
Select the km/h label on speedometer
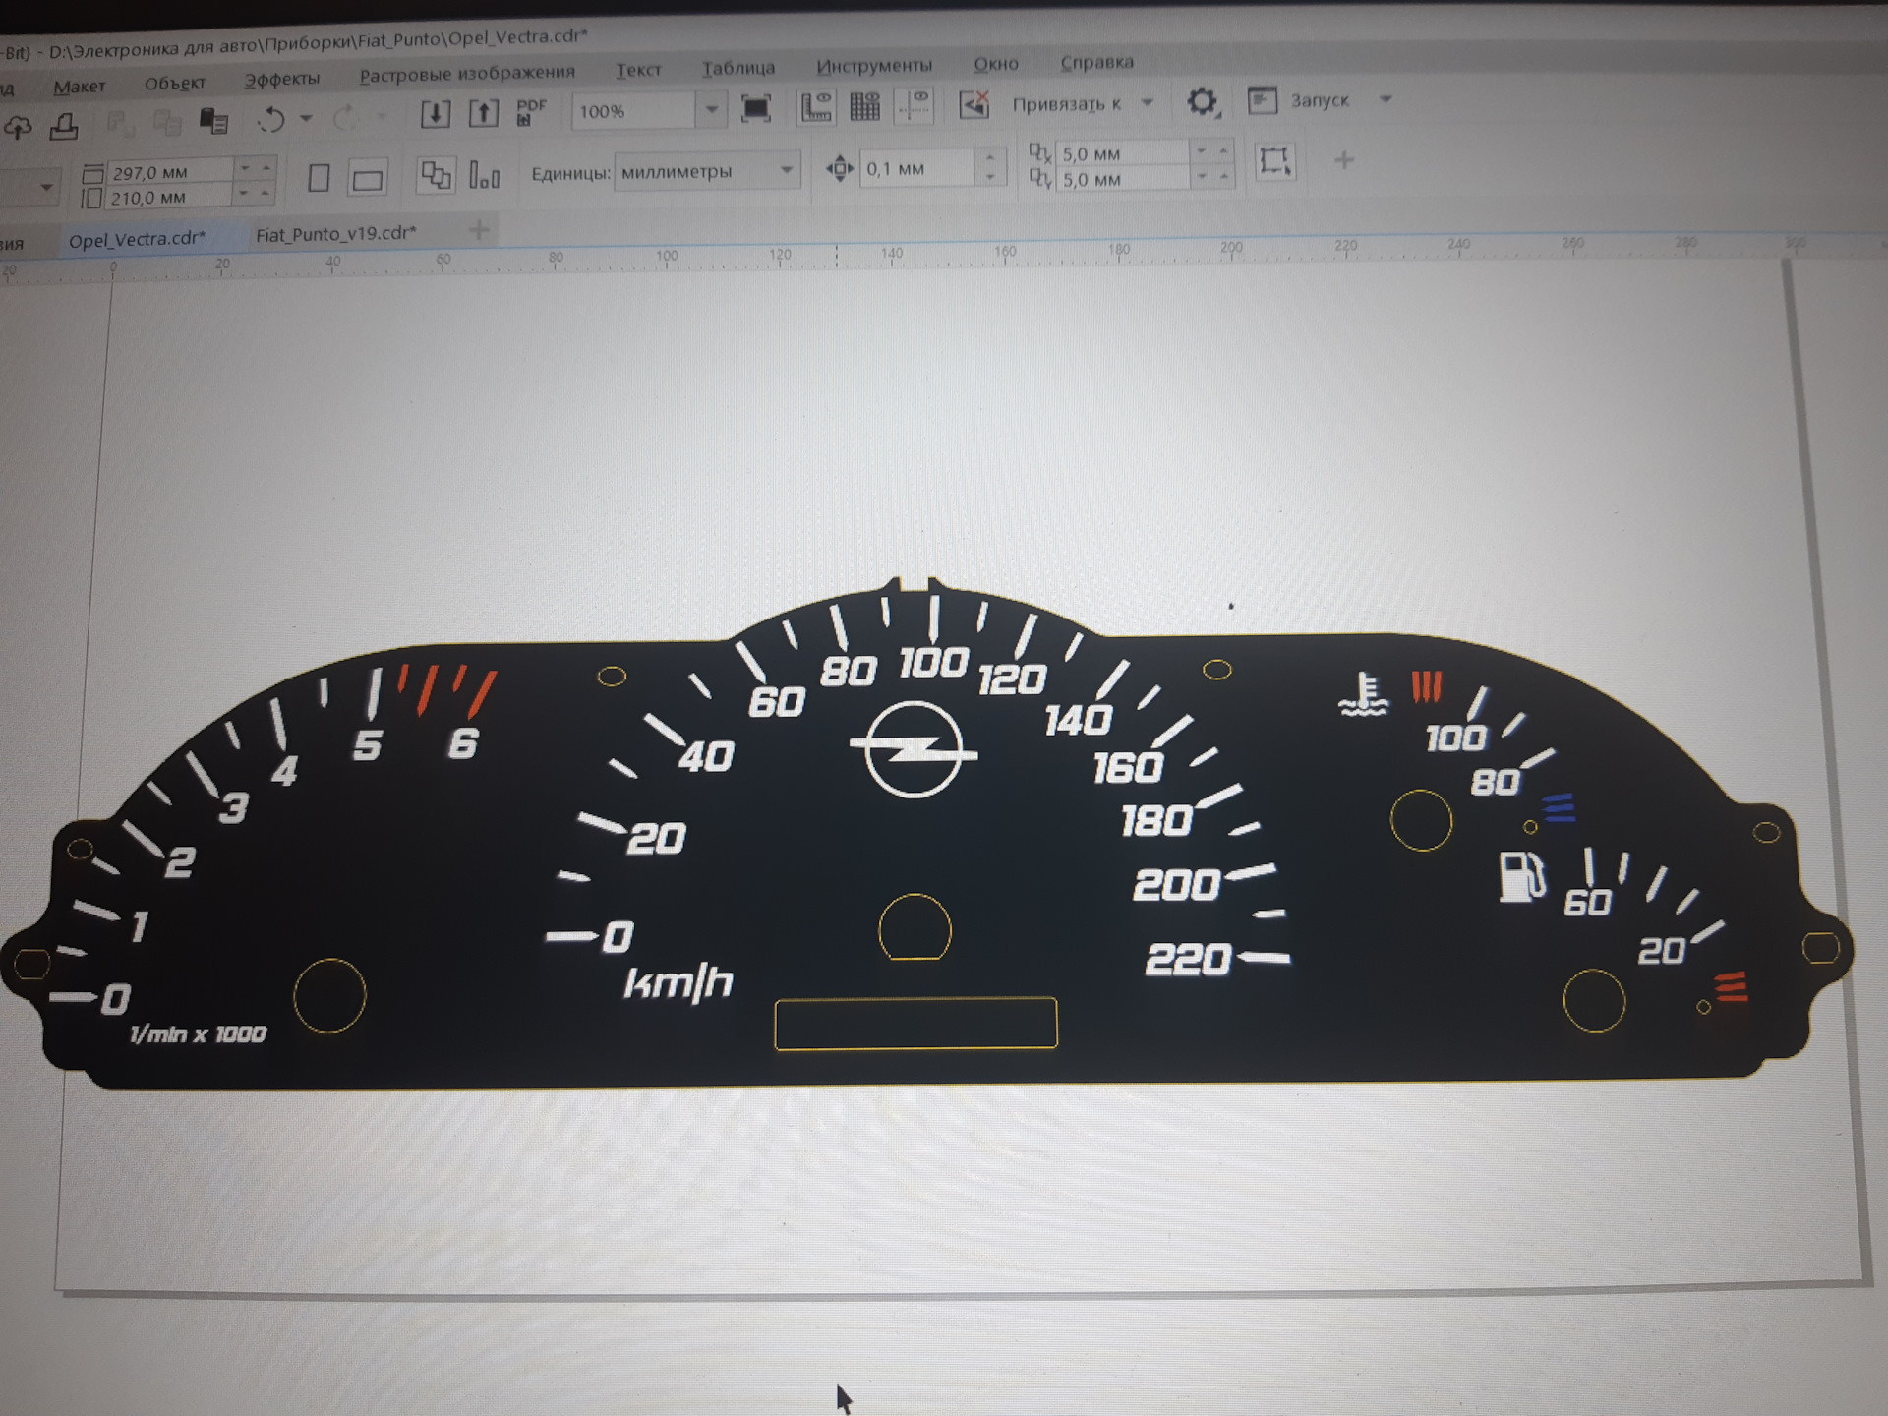(679, 982)
